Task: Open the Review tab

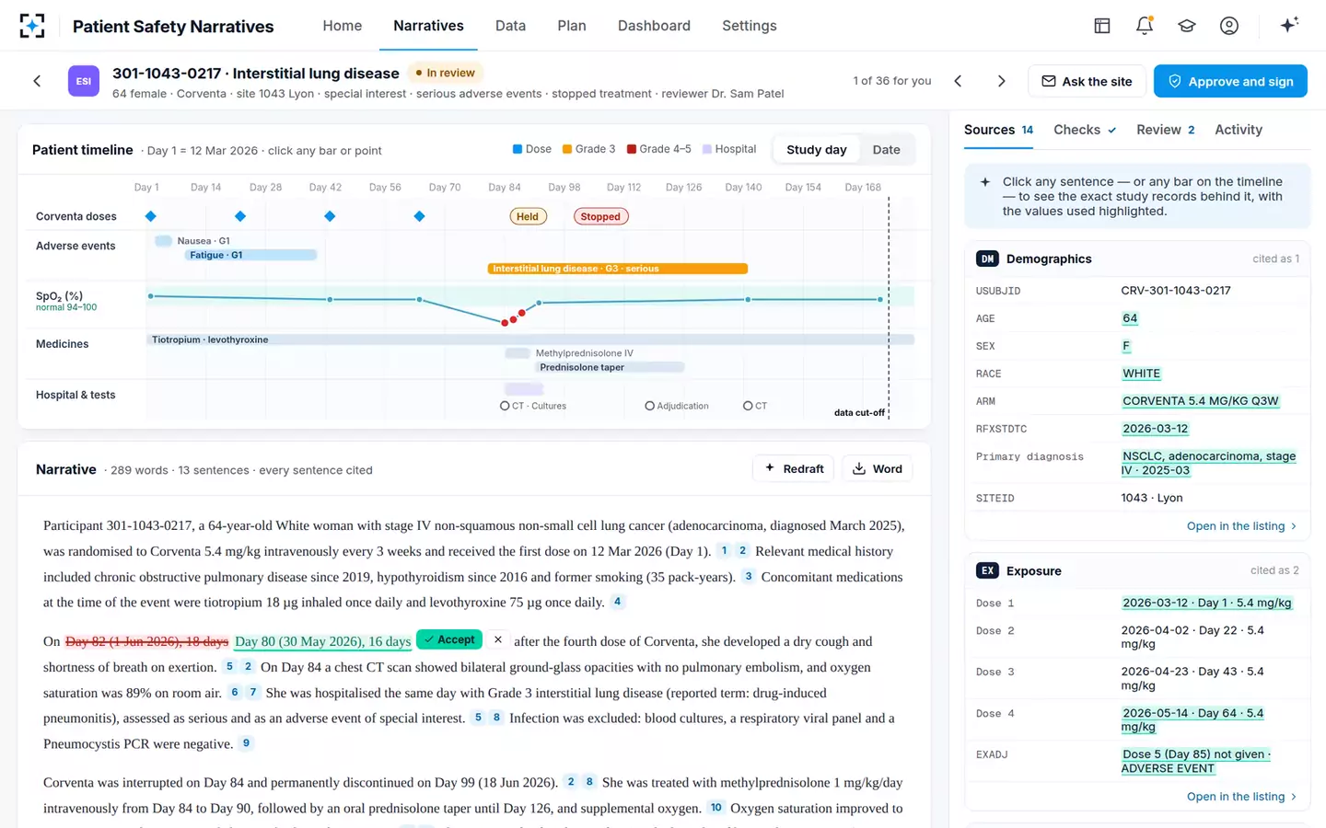Action: tap(1166, 130)
